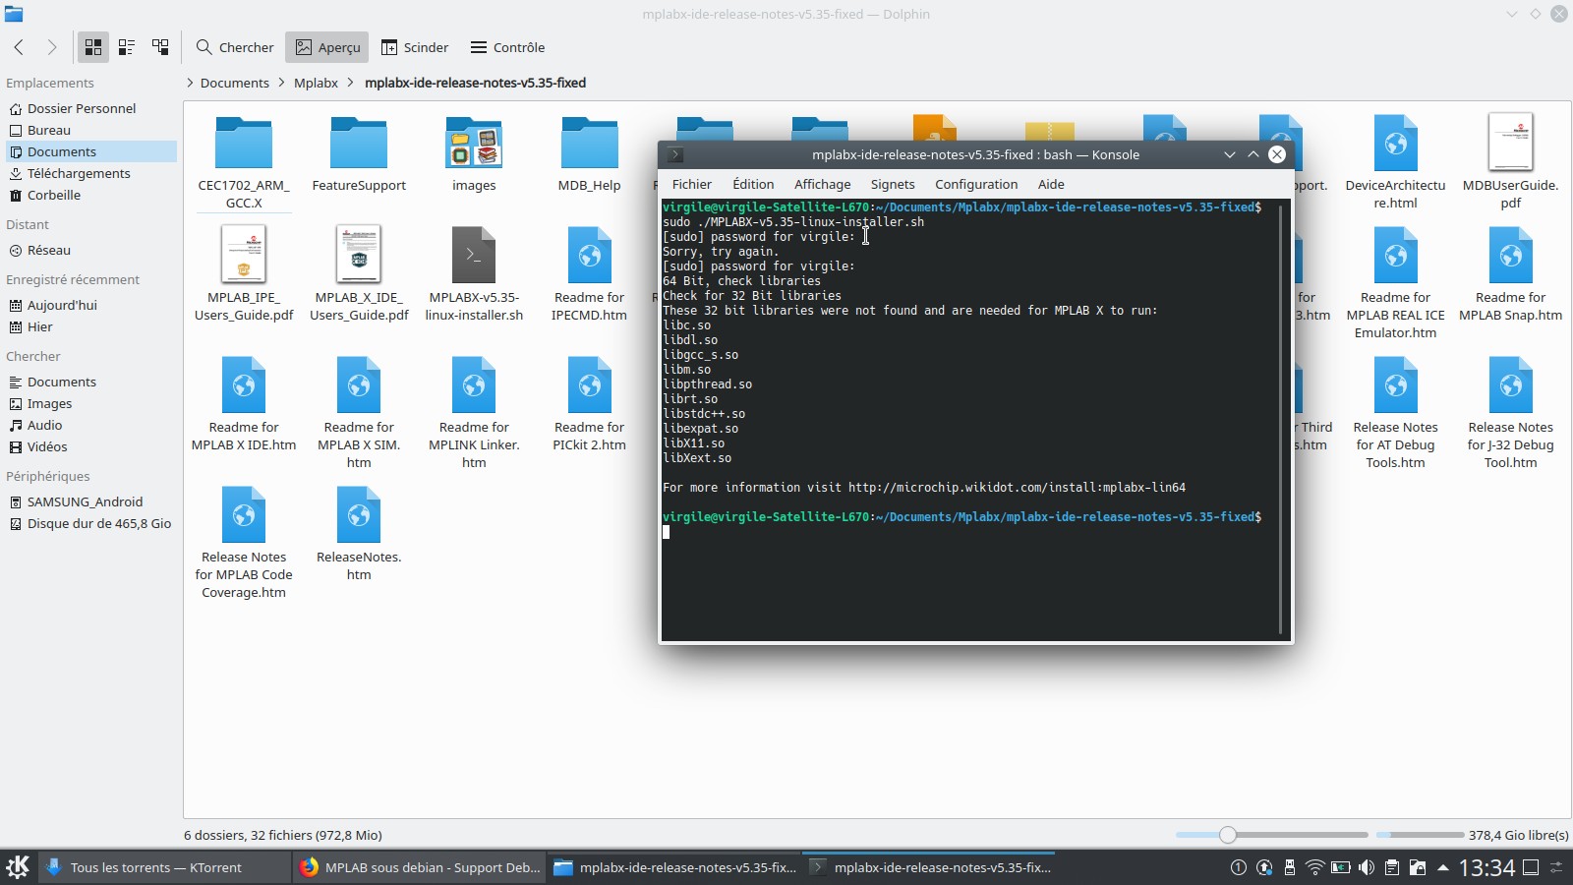
Task: Go back with the Dolphin back arrow
Action: tap(19, 47)
